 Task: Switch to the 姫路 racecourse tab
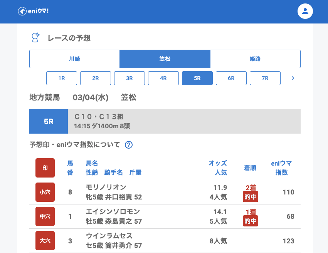(x=255, y=59)
